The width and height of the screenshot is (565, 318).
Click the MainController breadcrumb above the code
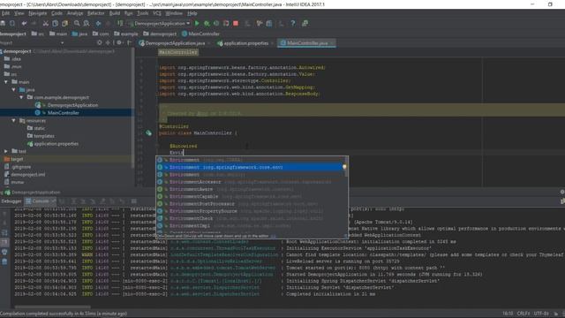click(x=178, y=52)
